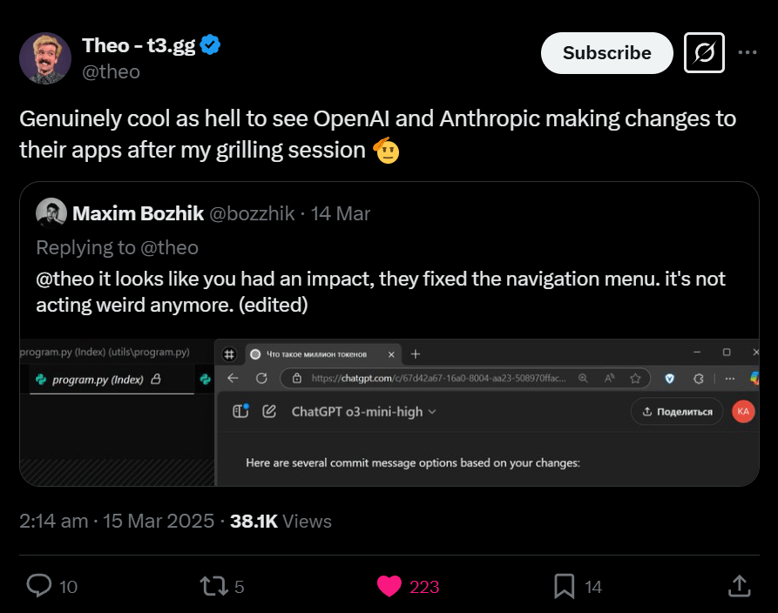Click Maxim Bozhik's small avatar
778x613 pixels.
(51, 213)
